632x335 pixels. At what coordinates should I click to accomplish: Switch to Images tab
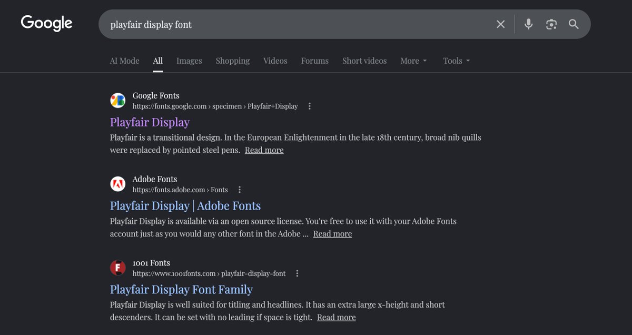[x=189, y=61]
